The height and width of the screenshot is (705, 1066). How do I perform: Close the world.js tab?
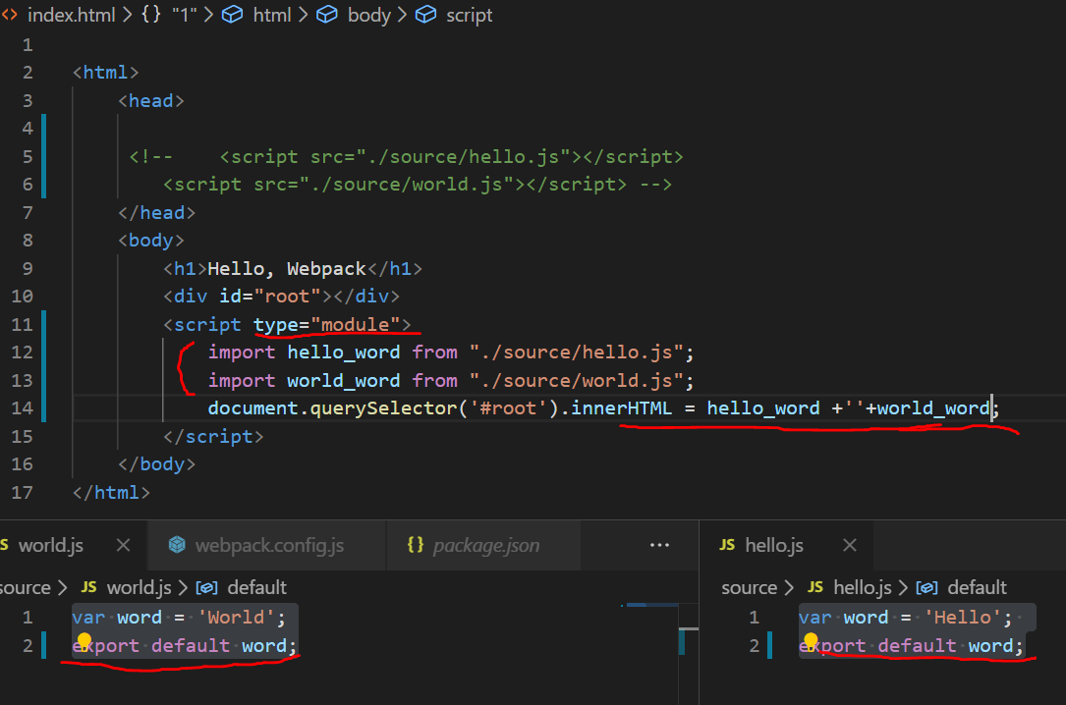(123, 545)
